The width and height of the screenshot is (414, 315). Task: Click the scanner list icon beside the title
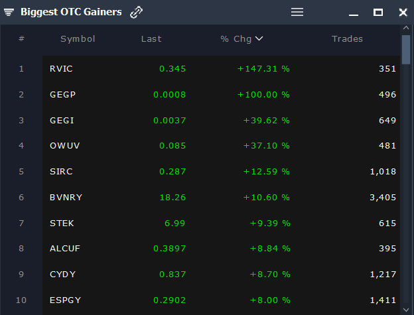click(9, 12)
